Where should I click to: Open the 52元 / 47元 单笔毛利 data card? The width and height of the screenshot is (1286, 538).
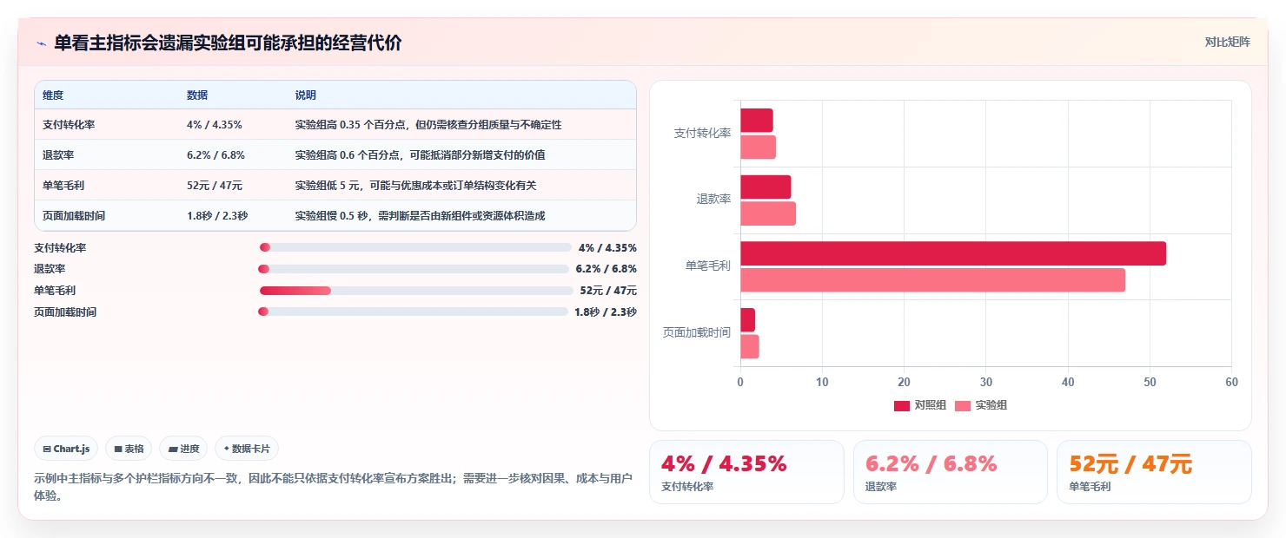click(x=1154, y=472)
